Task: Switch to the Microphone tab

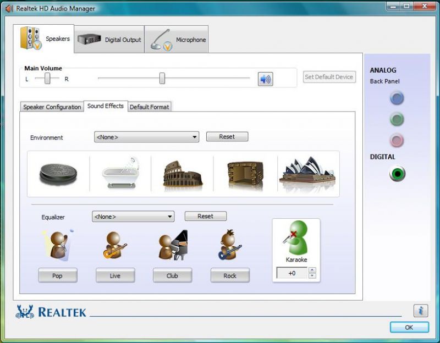Action: tap(177, 40)
